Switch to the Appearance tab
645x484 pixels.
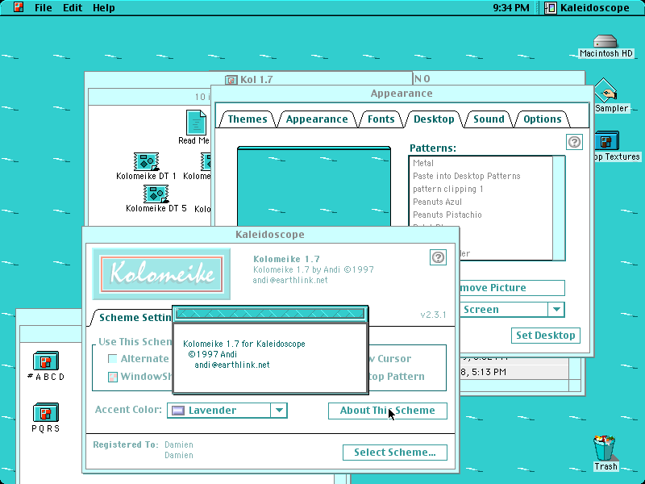pyautogui.click(x=317, y=119)
